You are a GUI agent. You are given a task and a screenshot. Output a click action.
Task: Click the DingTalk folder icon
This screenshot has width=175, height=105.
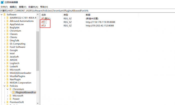pyautogui.click(x=7, y=40)
